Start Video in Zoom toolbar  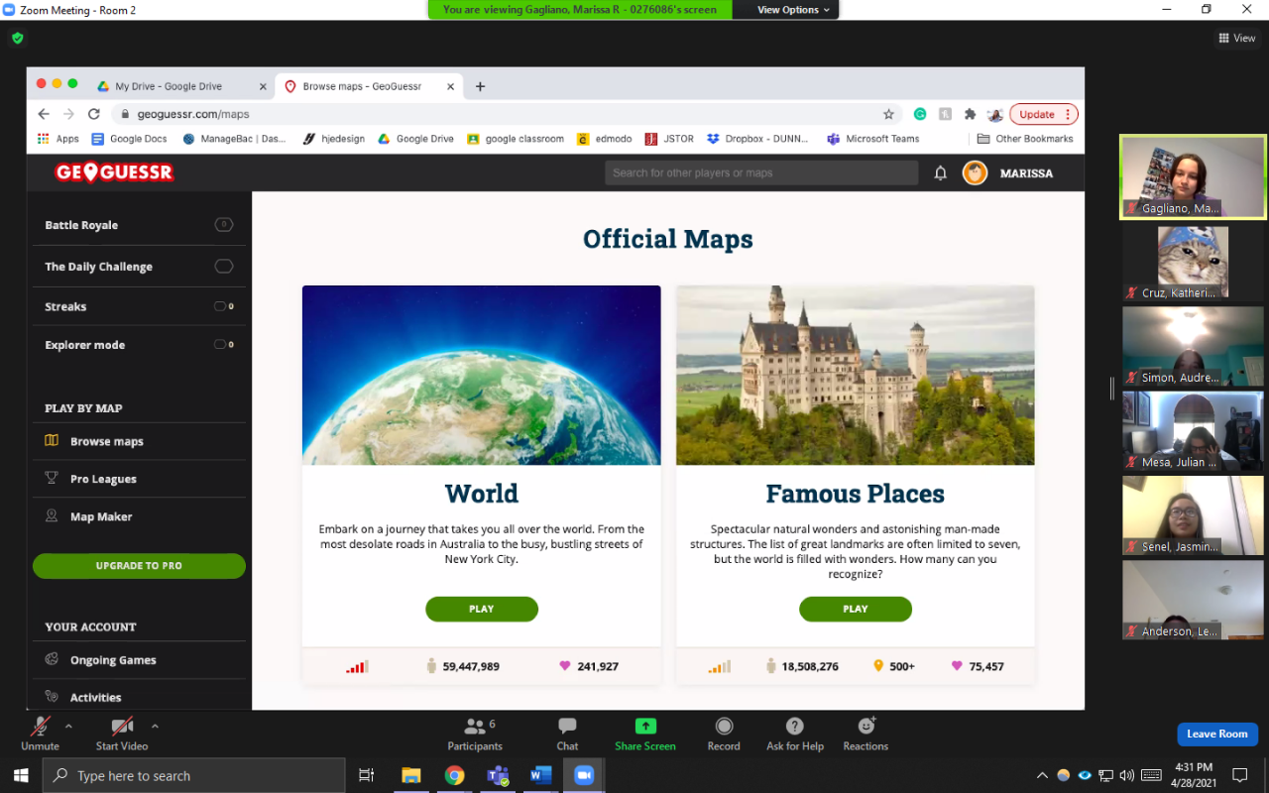(x=122, y=734)
